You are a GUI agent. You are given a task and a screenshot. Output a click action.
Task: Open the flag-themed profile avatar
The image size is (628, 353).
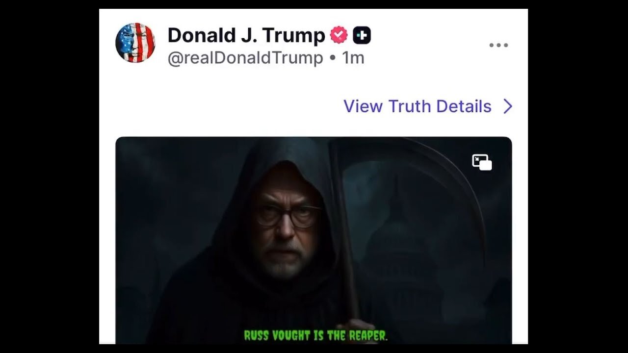pyautogui.click(x=135, y=43)
